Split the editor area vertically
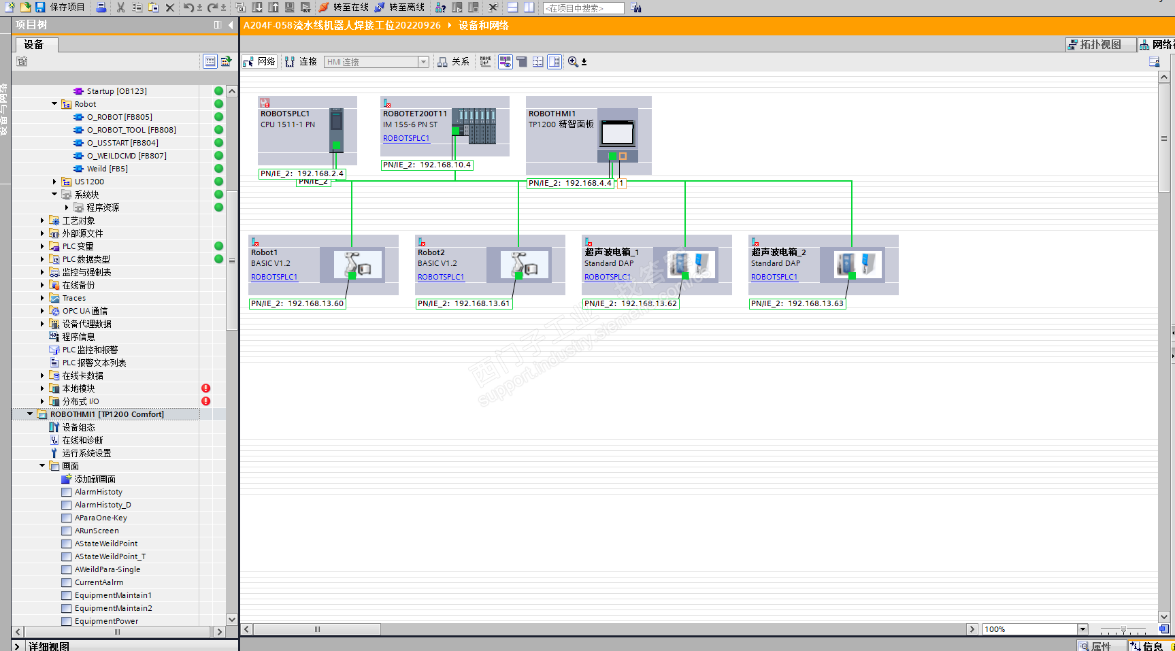1175x651 pixels. tap(529, 7)
